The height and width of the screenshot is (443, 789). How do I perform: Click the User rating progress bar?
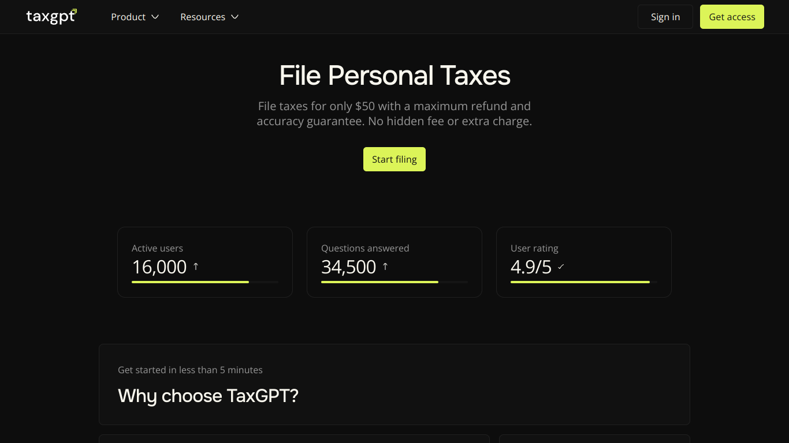(x=584, y=282)
